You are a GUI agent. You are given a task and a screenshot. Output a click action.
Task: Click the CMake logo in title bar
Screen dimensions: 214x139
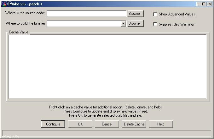click(4, 4)
